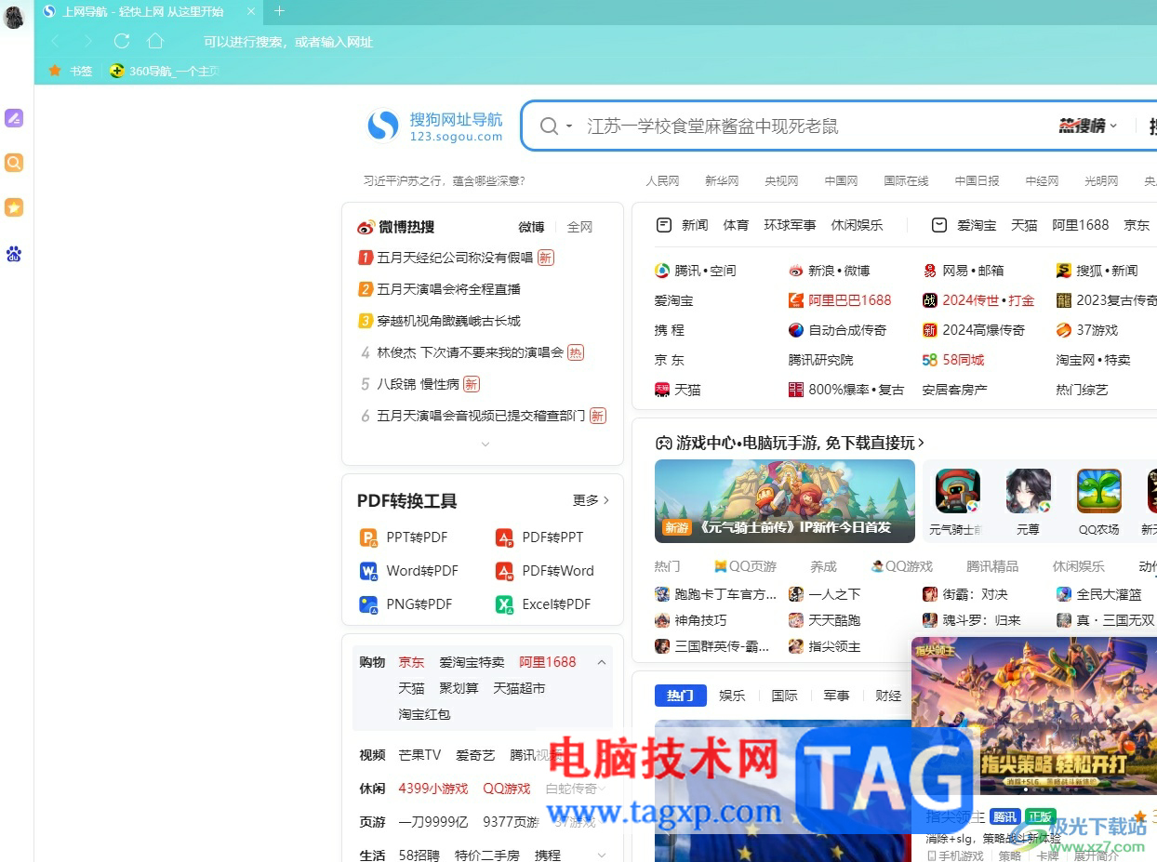Select the 体育 category tab
The height and width of the screenshot is (862, 1157).
pos(736,225)
